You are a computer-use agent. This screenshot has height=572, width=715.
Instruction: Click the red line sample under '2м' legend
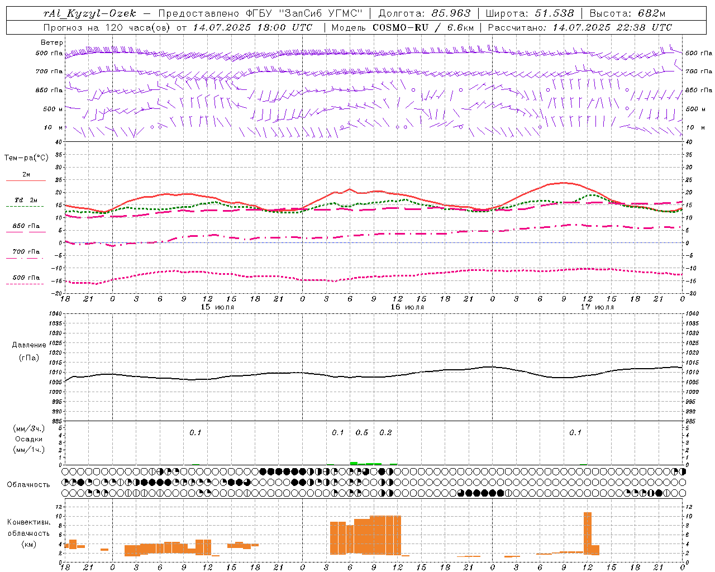coord(26,181)
